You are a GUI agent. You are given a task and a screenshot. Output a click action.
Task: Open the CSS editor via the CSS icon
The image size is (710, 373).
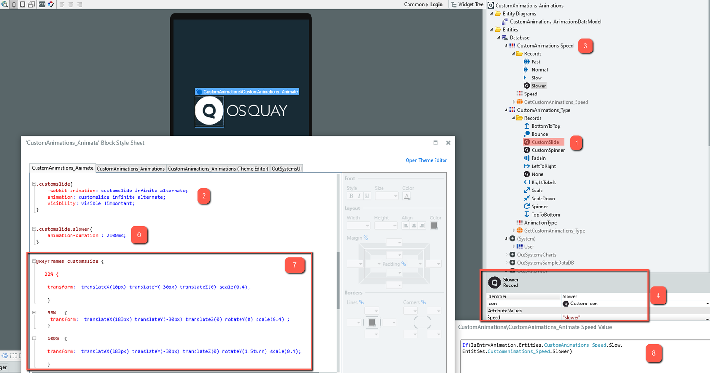42,4
